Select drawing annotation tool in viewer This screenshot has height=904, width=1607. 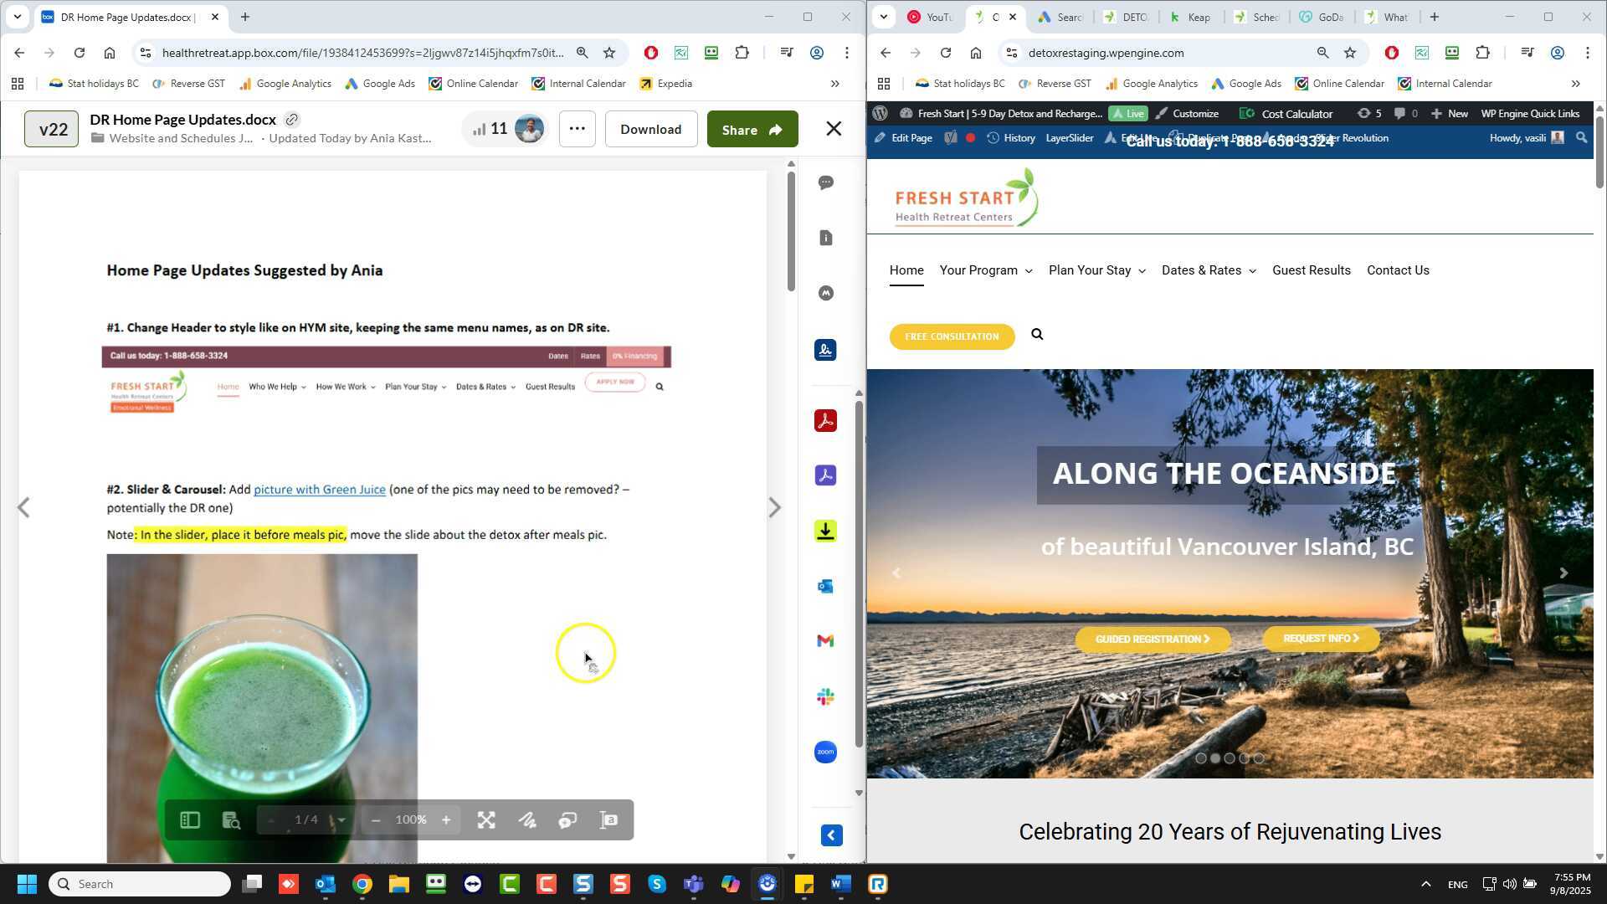coord(527,820)
